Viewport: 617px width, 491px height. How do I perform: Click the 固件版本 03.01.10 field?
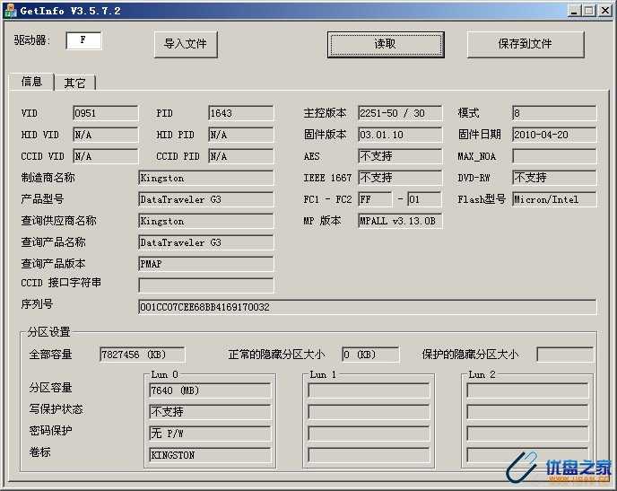pyautogui.click(x=400, y=135)
